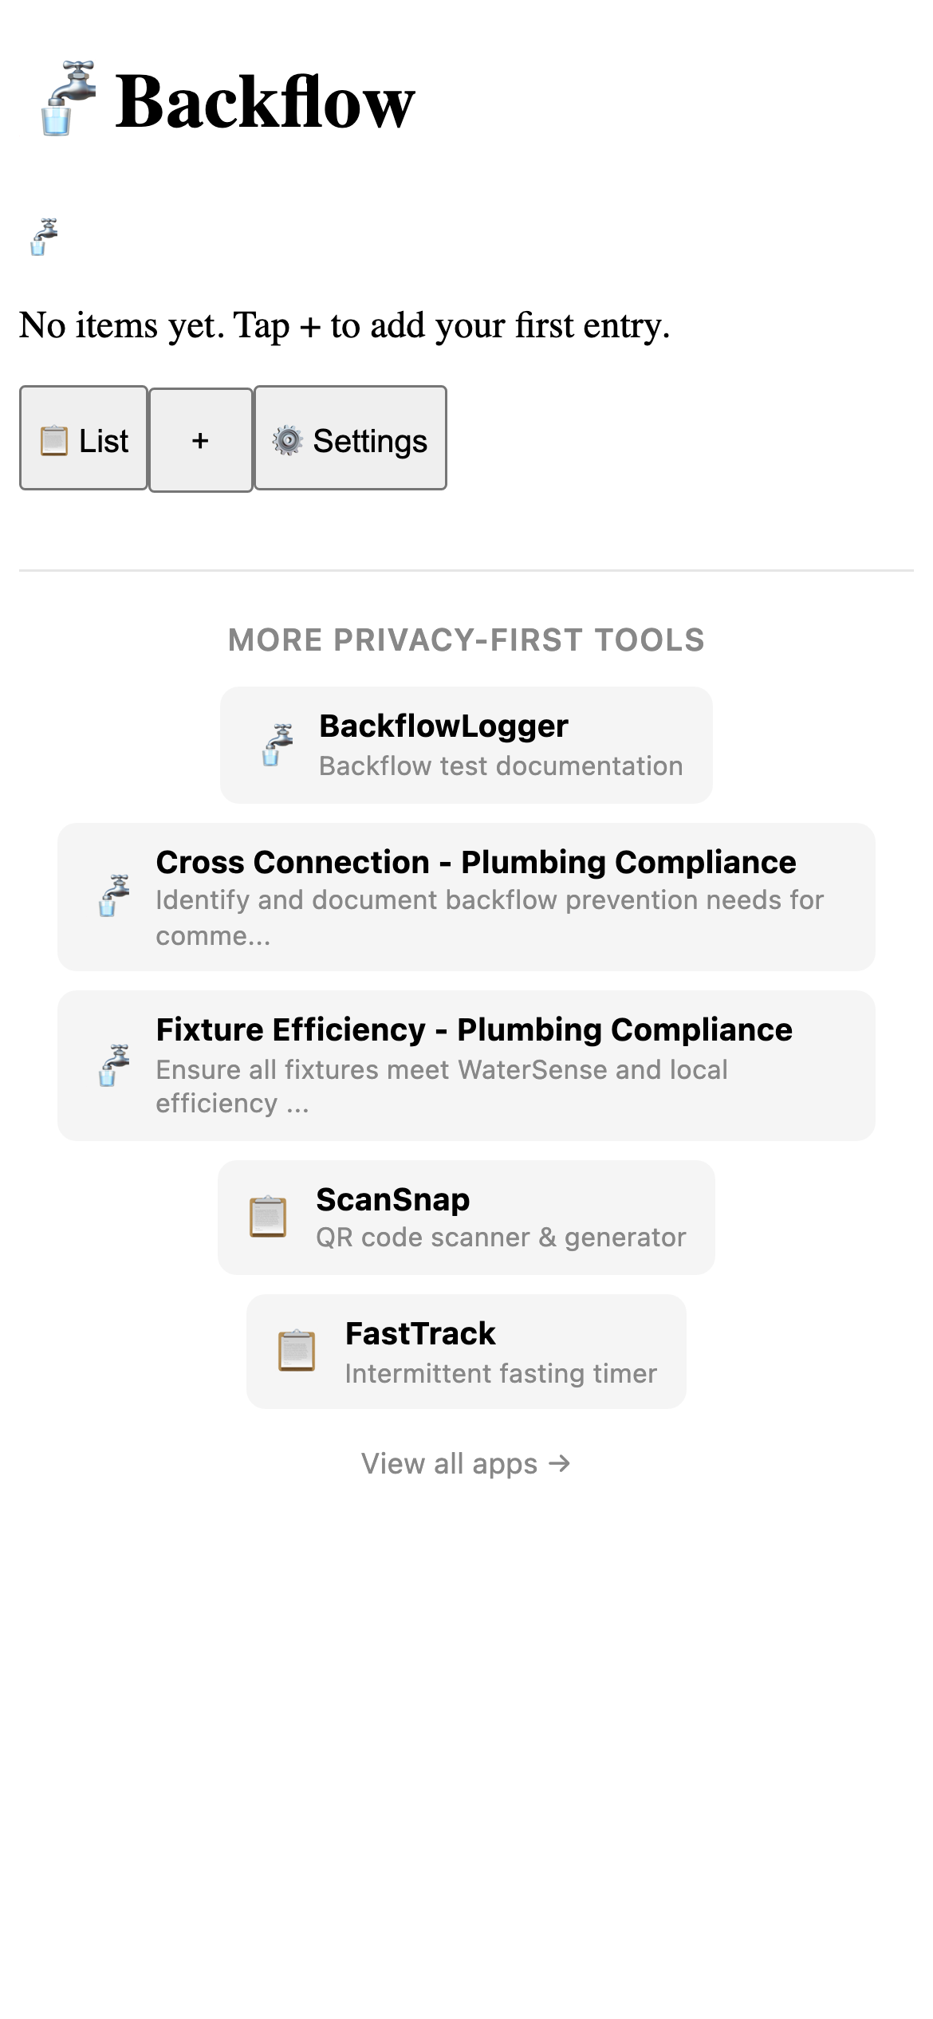Image resolution: width=933 pixels, height=2019 pixels.
Task: Click the MORE PRIVACY-FIRST TOOLS heading
Action: (x=466, y=640)
